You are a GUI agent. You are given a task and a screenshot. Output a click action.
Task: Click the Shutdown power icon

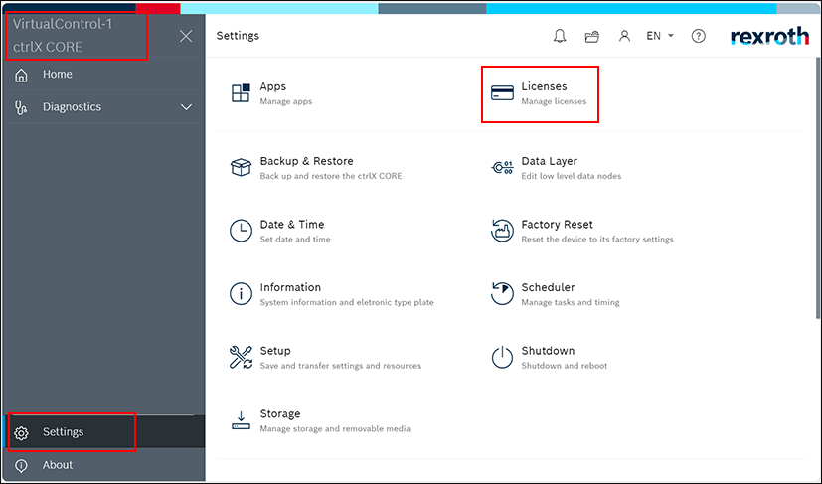(502, 357)
